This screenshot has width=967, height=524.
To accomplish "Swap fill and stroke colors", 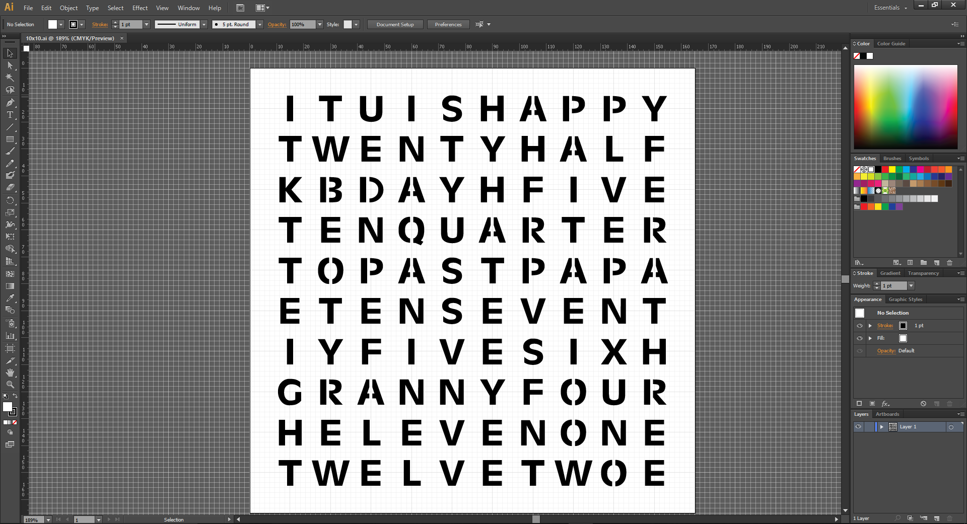I will pos(15,396).
